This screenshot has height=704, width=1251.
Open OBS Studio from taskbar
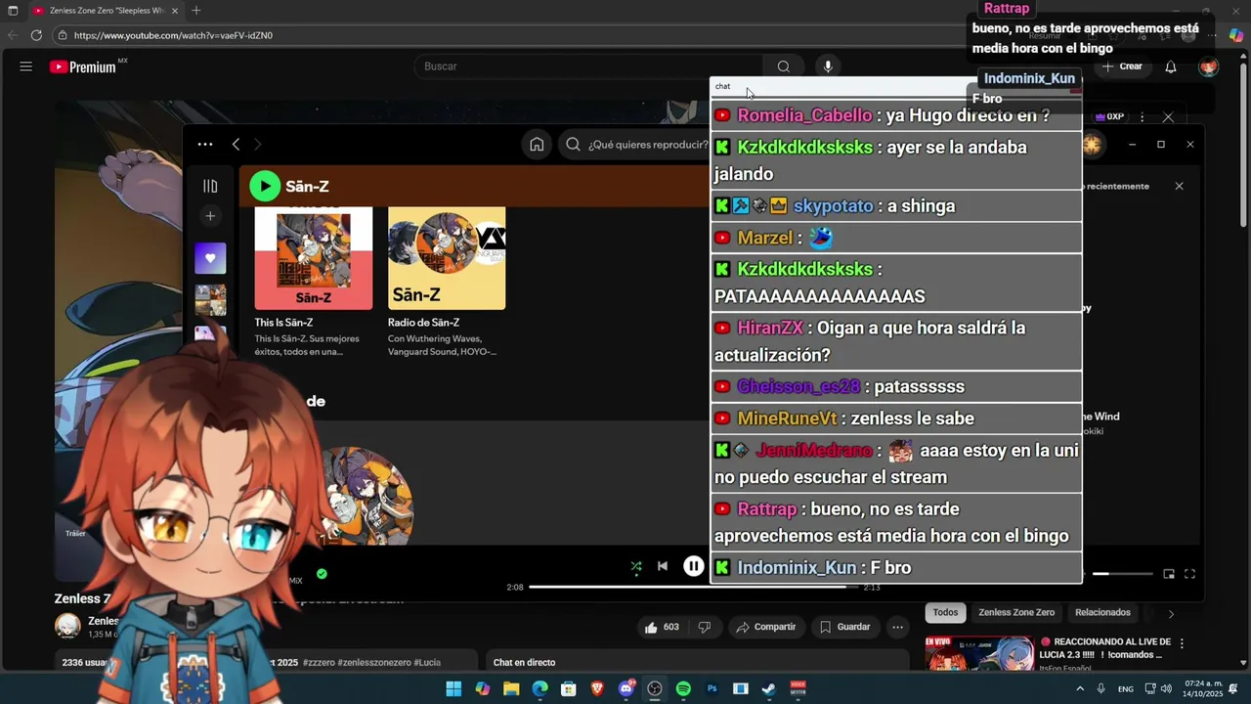[655, 689]
